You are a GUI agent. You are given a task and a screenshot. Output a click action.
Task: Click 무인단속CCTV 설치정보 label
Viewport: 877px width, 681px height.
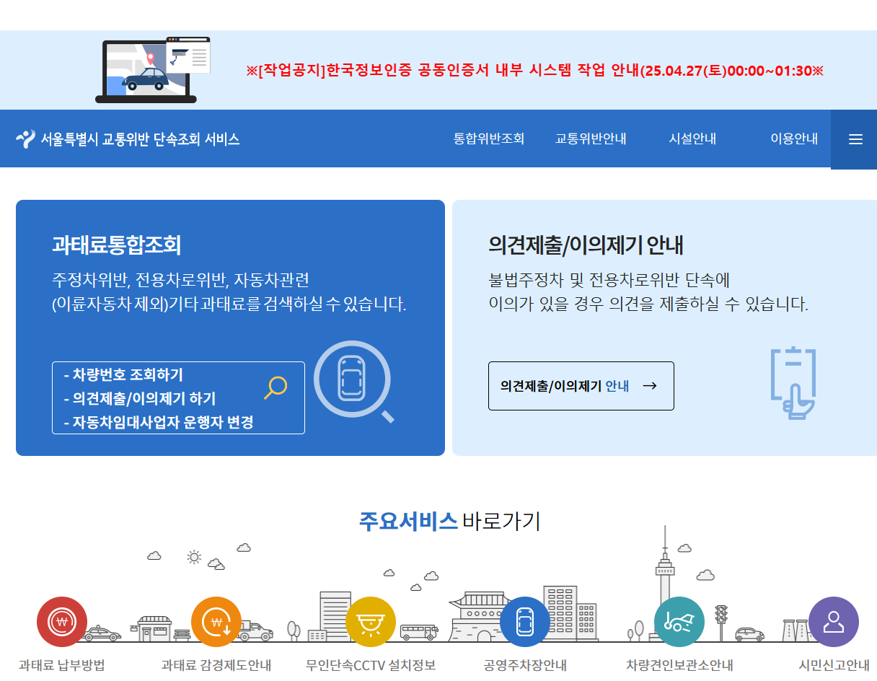coord(371,665)
